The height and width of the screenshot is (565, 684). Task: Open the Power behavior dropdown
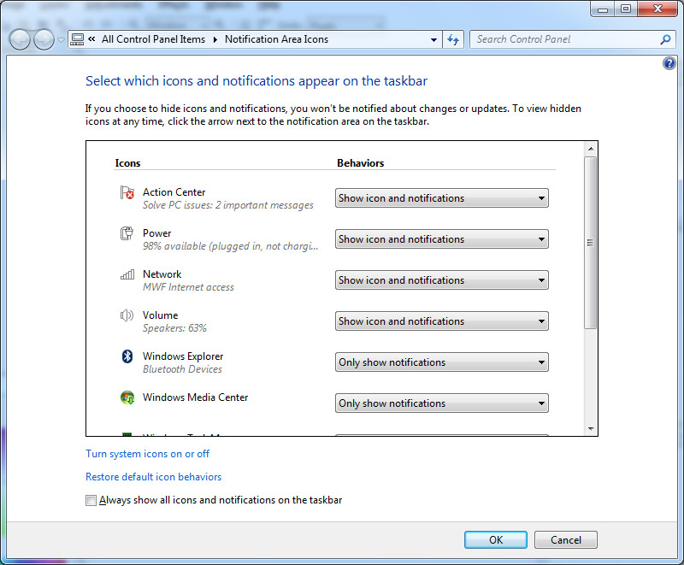441,238
